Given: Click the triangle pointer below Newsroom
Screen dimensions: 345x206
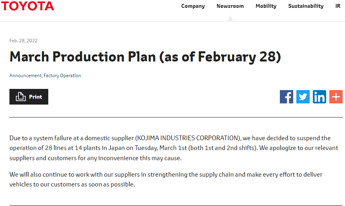Looking at the screenshot, I should tap(230, 18).
